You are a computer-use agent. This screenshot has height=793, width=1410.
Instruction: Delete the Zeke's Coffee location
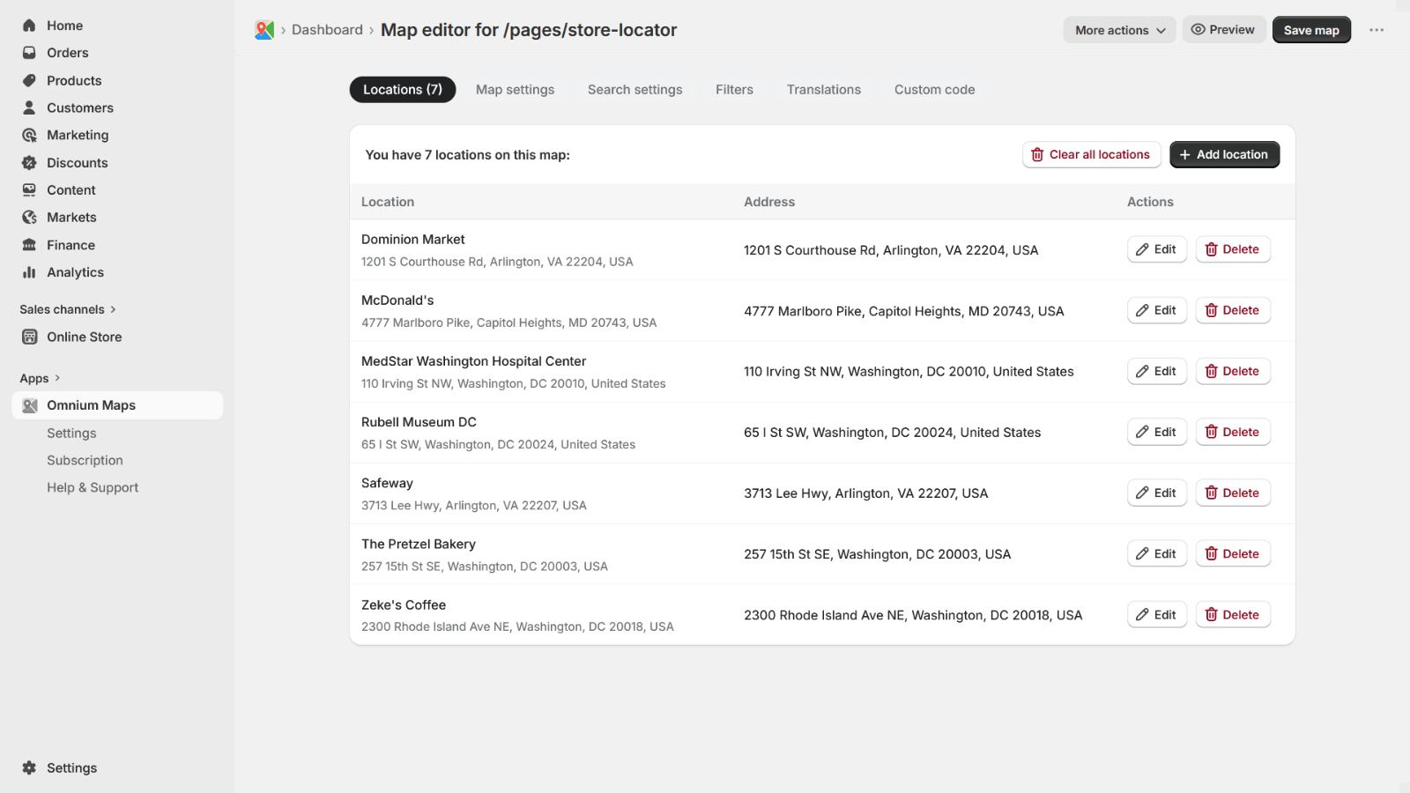point(1232,615)
